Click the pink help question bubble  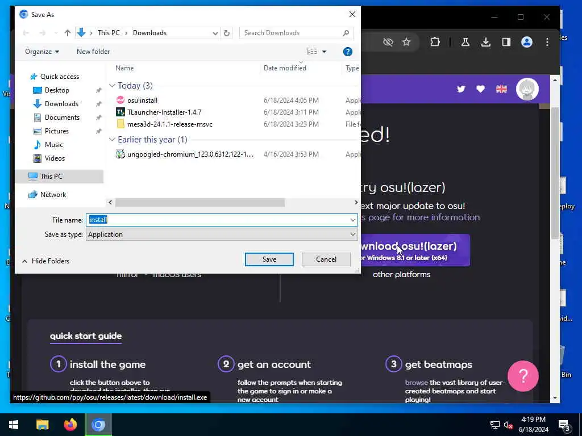[x=523, y=376]
